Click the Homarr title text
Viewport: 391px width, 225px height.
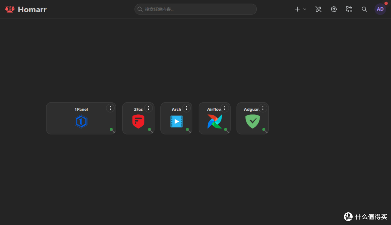click(32, 9)
